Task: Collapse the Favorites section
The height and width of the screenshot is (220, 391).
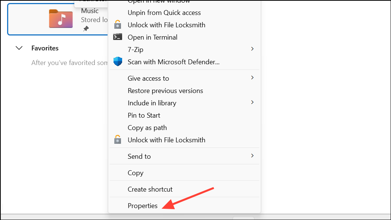Action: (19, 48)
